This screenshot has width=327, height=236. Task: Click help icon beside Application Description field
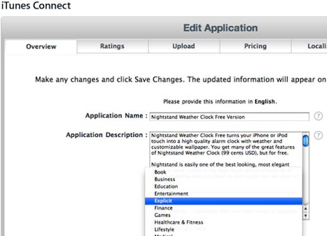tap(318, 136)
